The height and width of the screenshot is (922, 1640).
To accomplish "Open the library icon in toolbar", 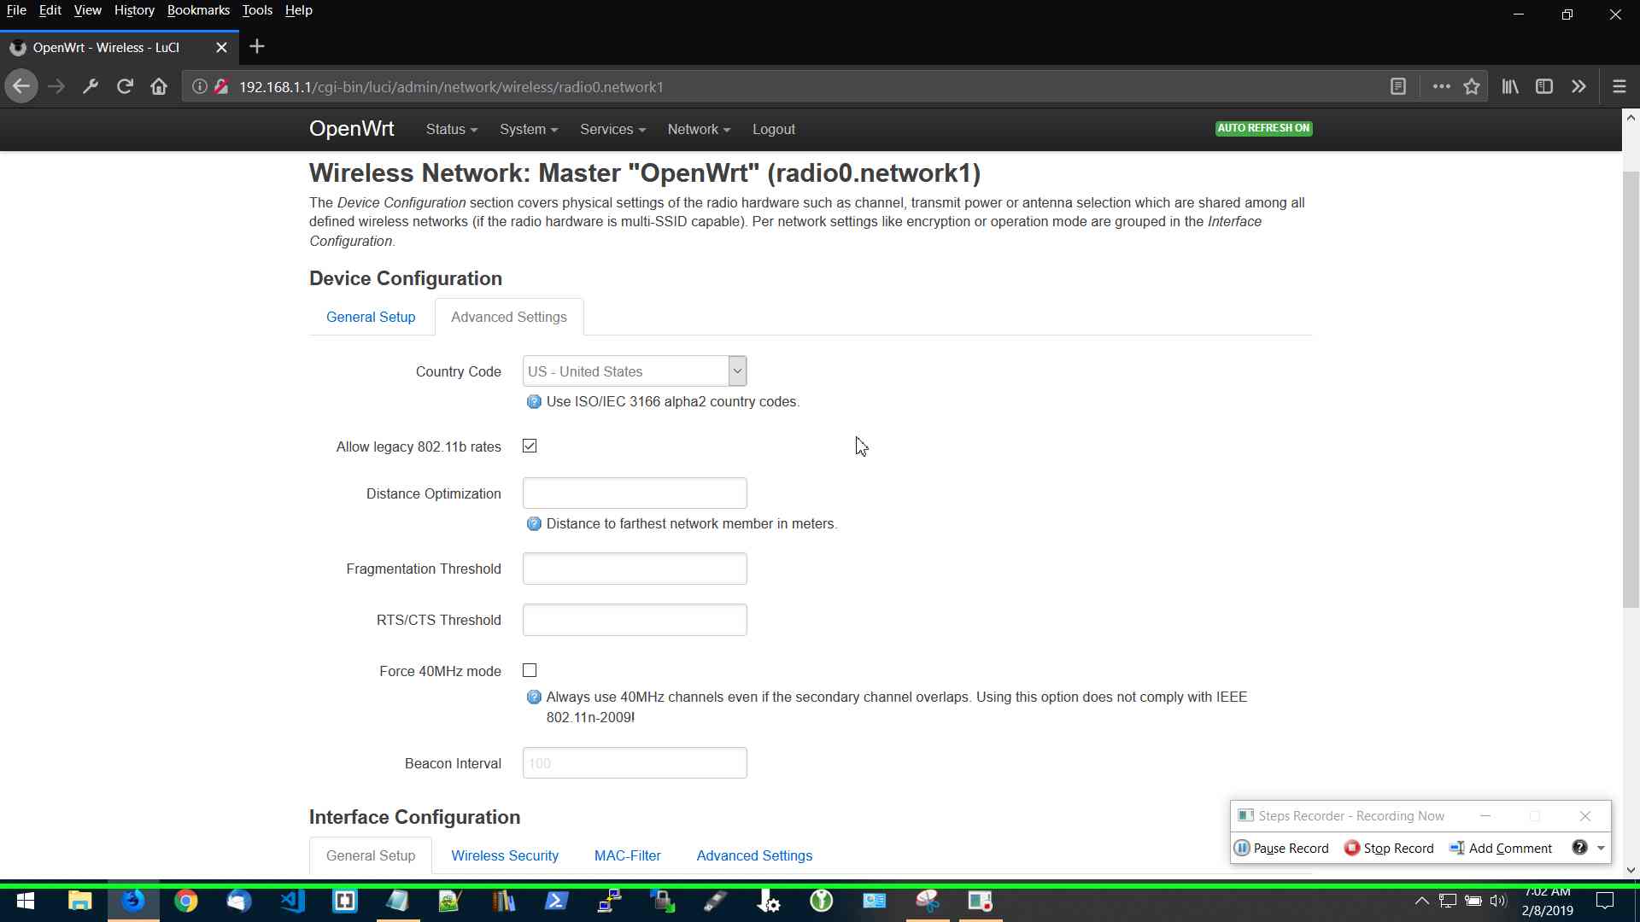I will [1510, 86].
